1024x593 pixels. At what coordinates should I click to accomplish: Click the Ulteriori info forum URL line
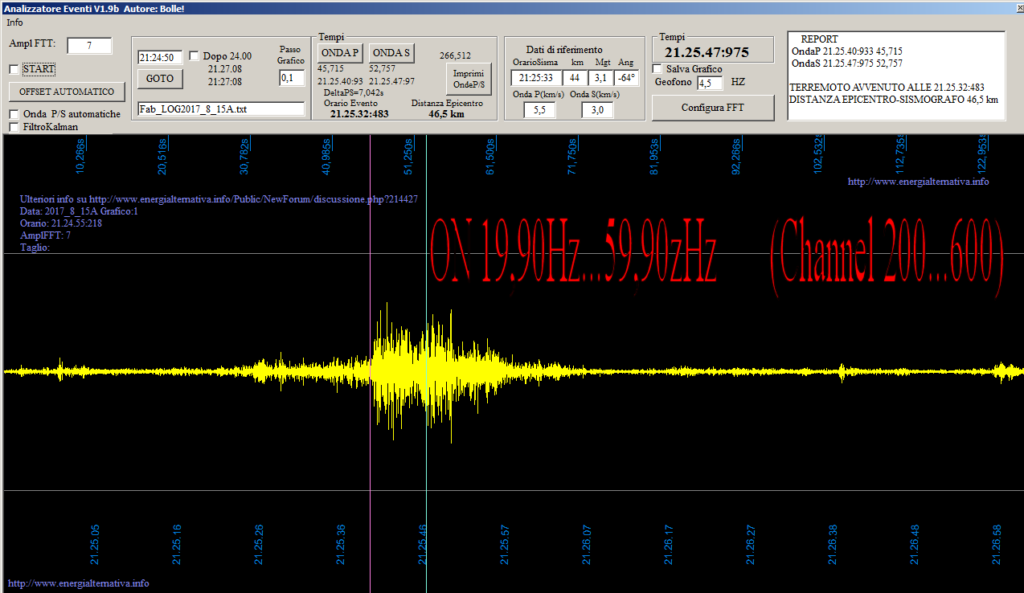point(218,198)
